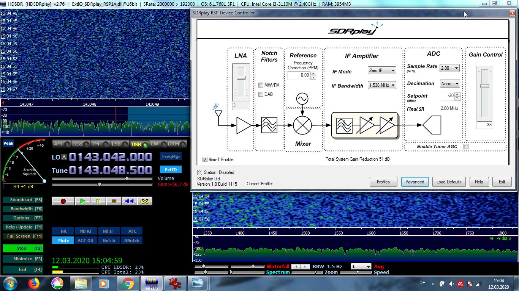Click the RBW right arrow button
Image resolution: width=519 pixels, height=291 pixels.
pos(306,267)
